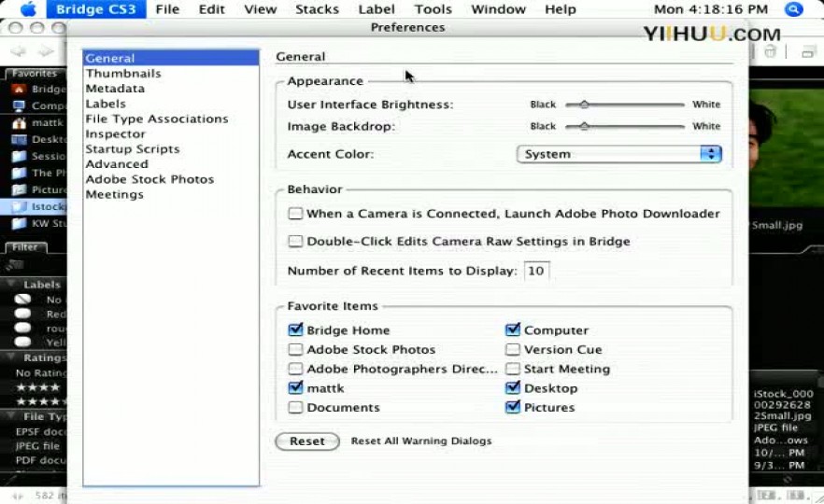Click the No Label icon in filter
The height and width of the screenshot is (504, 824).
(x=22, y=300)
